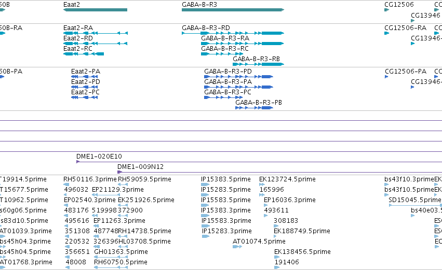Click feature label 48008
442x270 pixels.
point(76,262)
